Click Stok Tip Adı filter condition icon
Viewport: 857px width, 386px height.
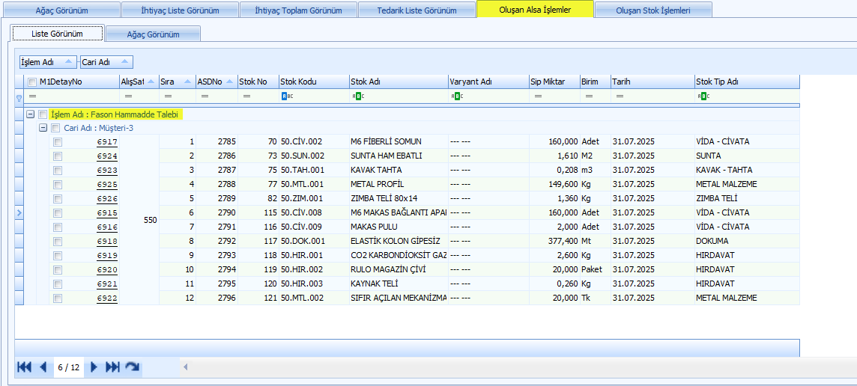pyautogui.click(x=703, y=96)
